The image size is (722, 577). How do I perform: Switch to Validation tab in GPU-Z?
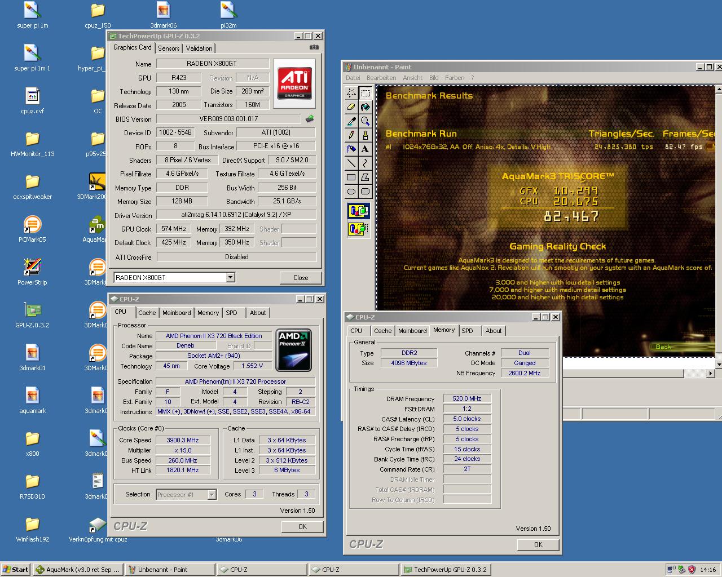(199, 48)
